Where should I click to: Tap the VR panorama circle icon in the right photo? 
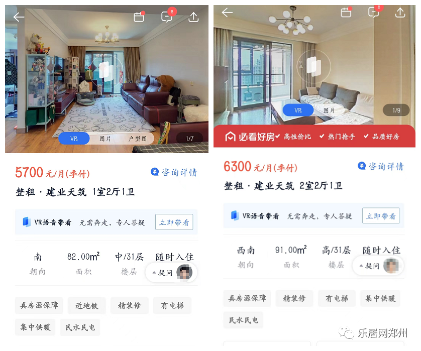(313, 66)
